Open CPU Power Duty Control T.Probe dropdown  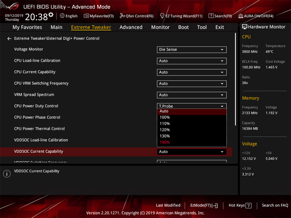point(192,106)
